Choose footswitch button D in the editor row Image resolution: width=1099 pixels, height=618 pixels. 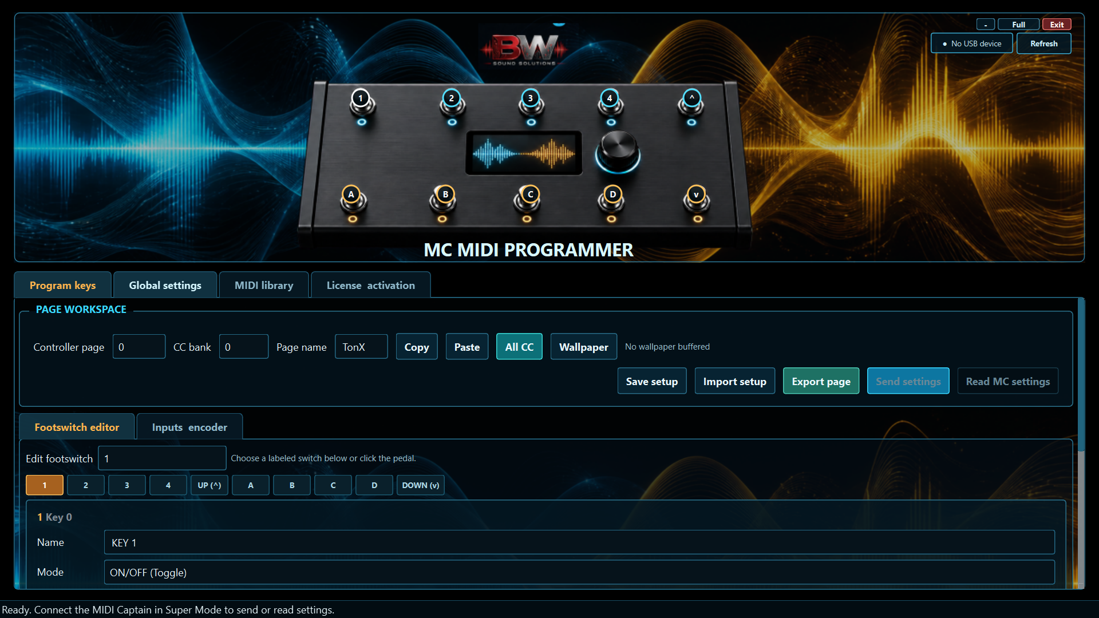click(x=374, y=485)
